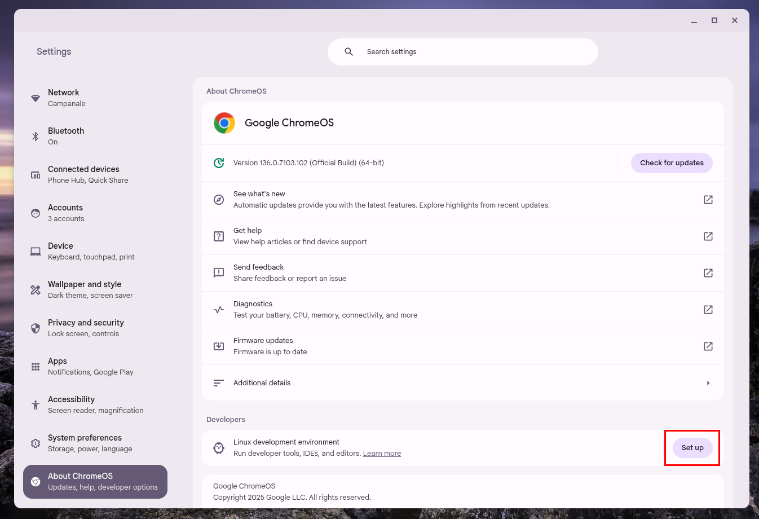
Task: Open See what's new external link icon
Action: (708, 200)
